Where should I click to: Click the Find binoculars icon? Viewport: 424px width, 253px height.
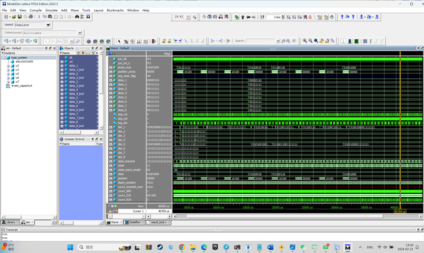point(77,17)
